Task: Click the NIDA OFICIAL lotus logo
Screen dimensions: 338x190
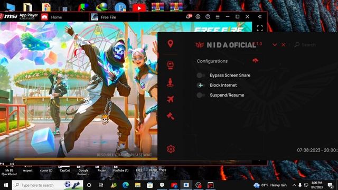Action: pos(200,45)
